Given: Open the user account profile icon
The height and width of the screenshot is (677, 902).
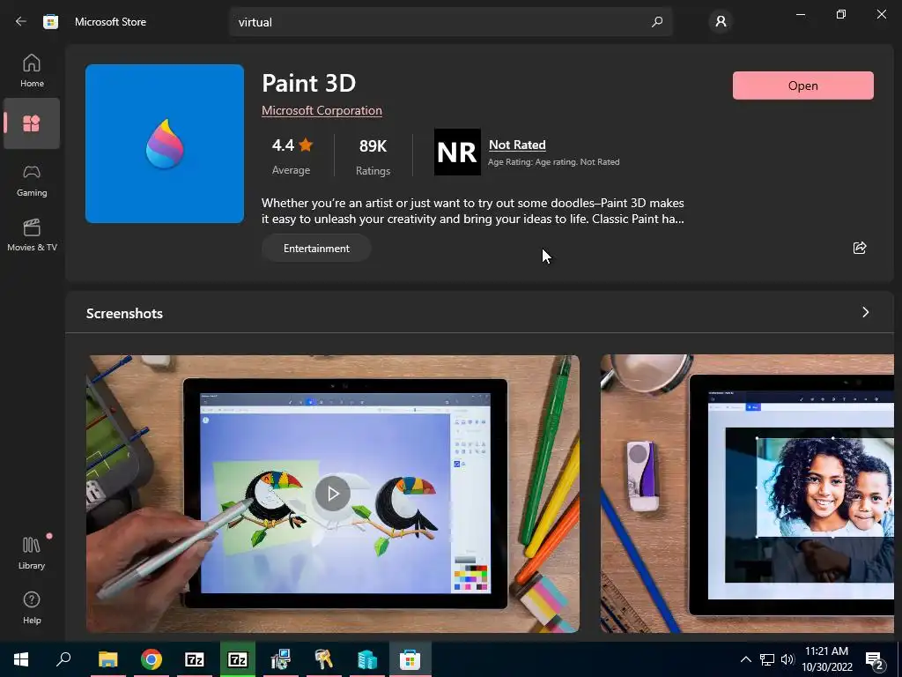Looking at the screenshot, I should (721, 22).
